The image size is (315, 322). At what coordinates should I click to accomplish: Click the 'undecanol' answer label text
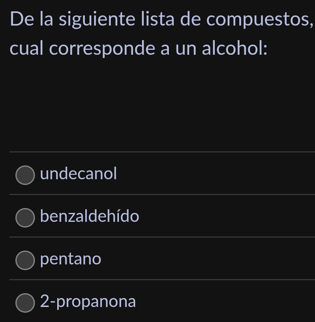click(x=79, y=174)
